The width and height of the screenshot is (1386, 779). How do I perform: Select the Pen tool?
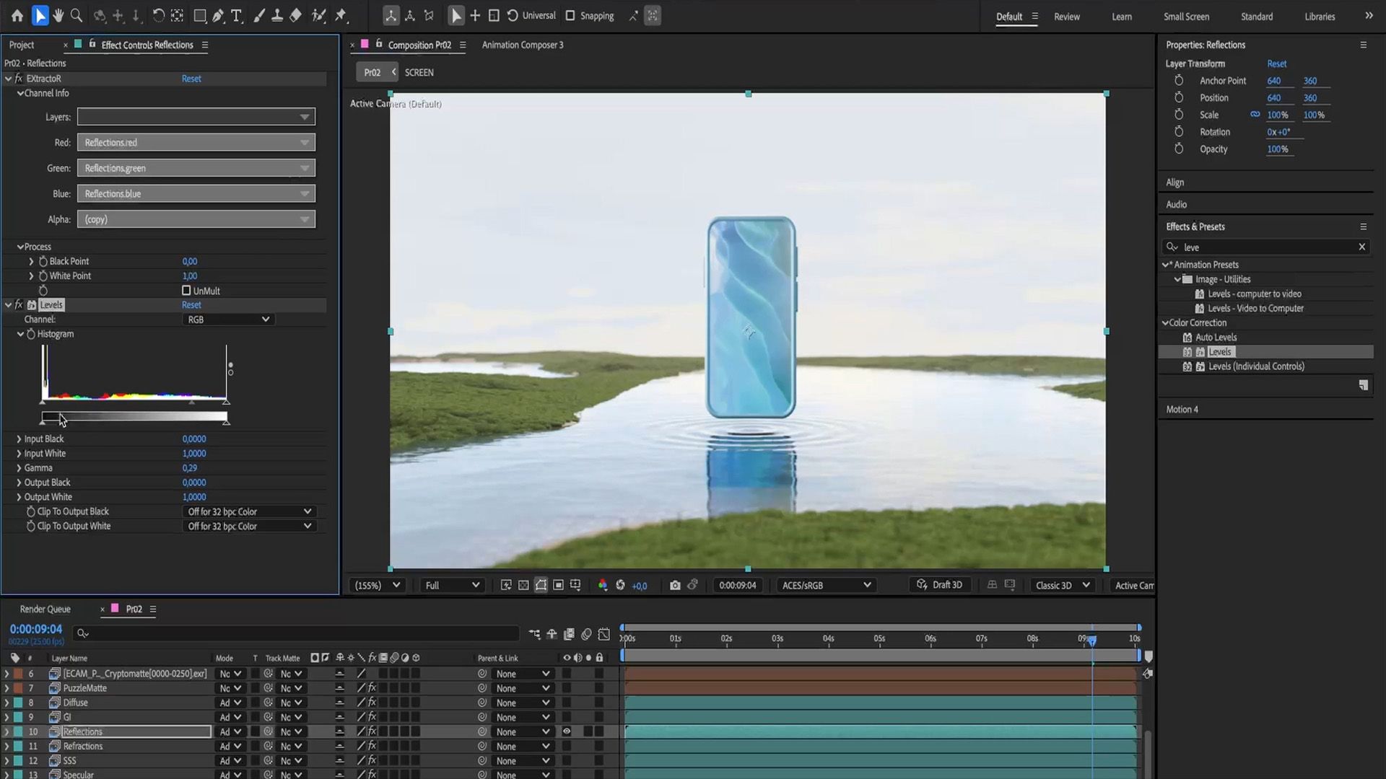coord(218,16)
